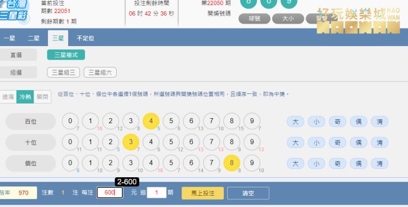Click 大 quick-pick for 百位
This screenshot has width=408, height=207.
pos(295,121)
